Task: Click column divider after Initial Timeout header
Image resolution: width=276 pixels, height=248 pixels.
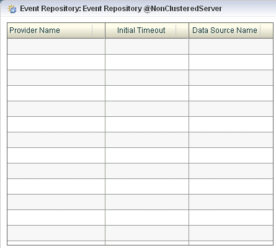Action: pos(176,30)
